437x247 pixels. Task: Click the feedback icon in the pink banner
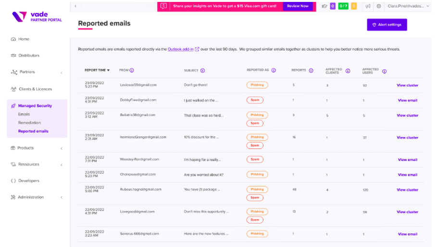(163, 6)
